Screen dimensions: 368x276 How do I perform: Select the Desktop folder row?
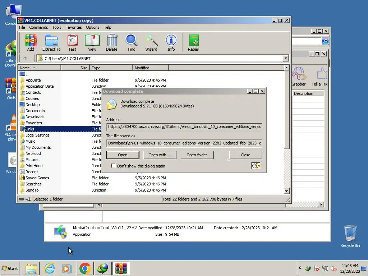click(33, 105)
